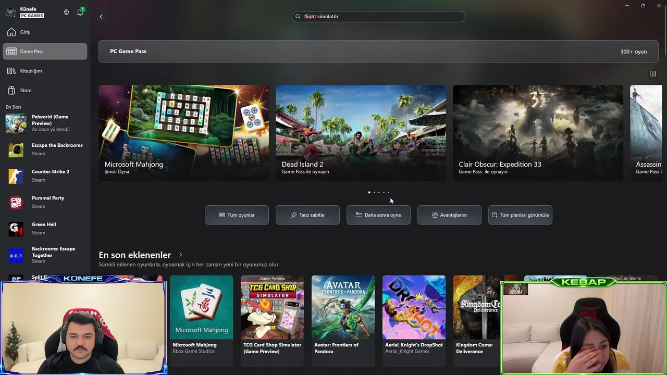The height and width of the screenshot is (375, 667).
Task: Click the 300+ oyun count
Action: pyautogui.click(x=633, y=52)
